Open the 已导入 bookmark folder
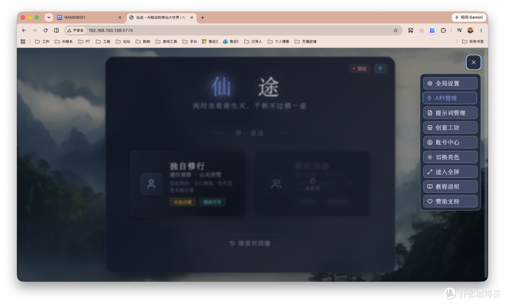 [253, 42]
